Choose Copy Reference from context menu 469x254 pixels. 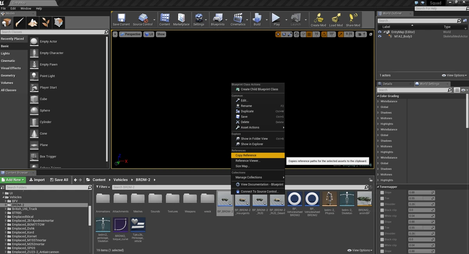(246, 155)
